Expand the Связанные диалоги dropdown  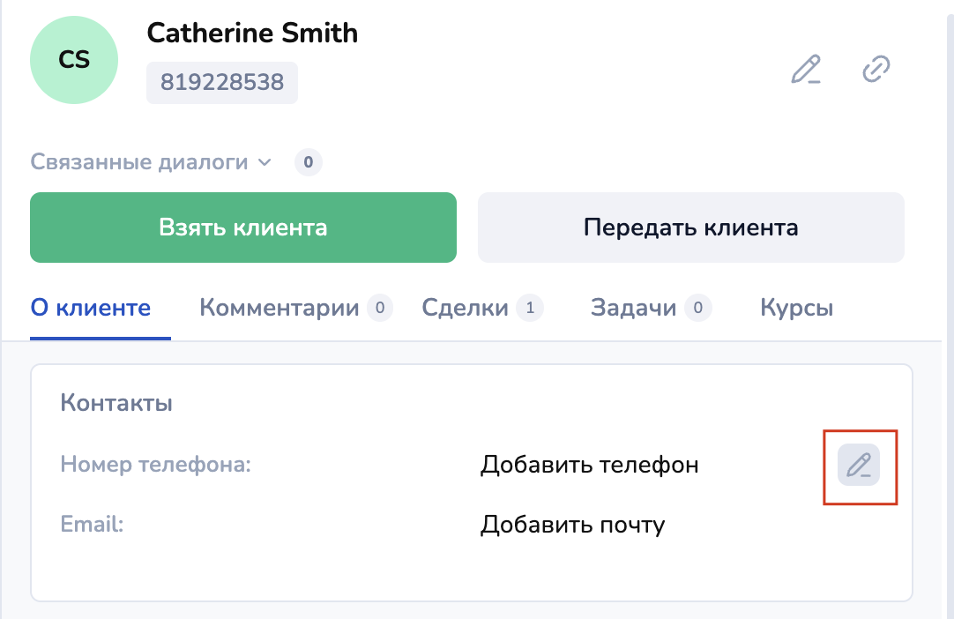[x=152, y=162]
